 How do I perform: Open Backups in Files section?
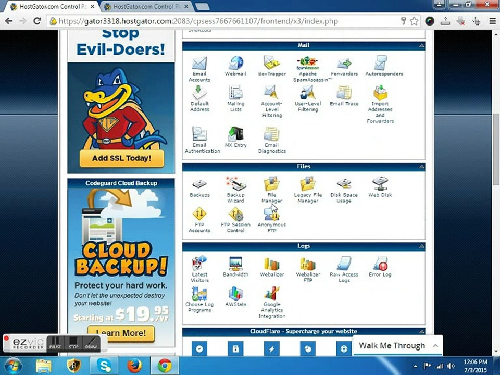point(199,188)
